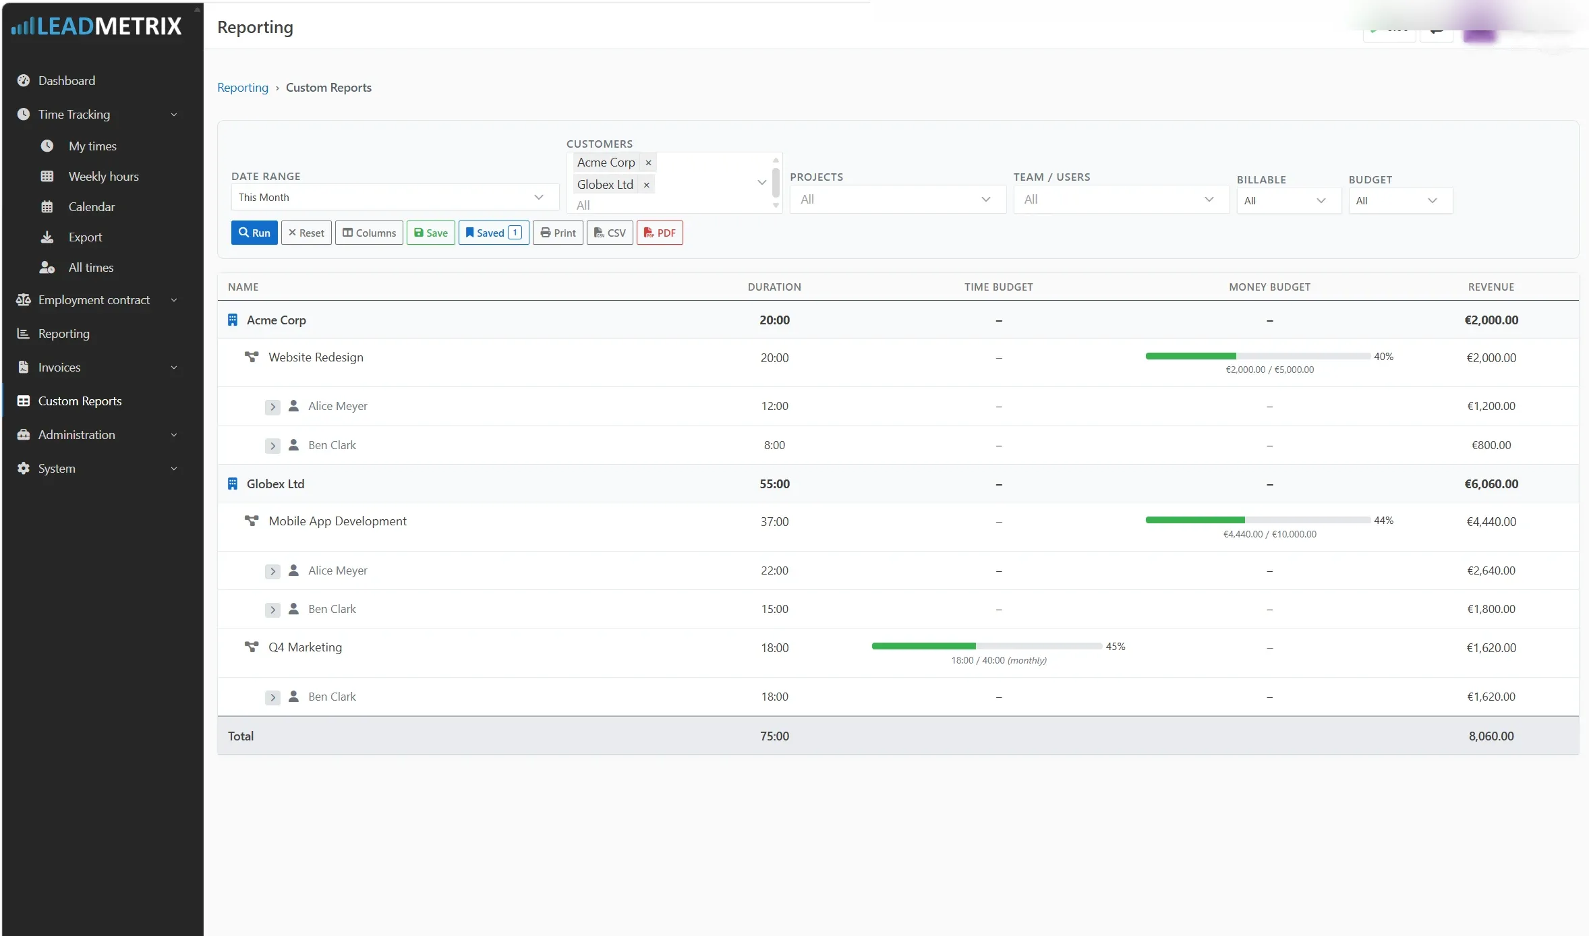Expand Alice Meyer under Mobile App Development
1589x936 pixels.
point(272,571)
